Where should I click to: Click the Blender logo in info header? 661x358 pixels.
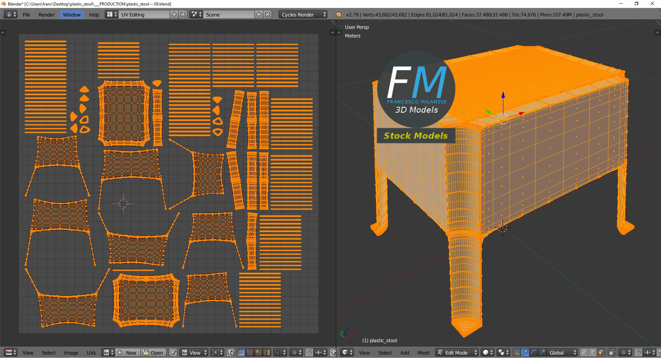(x=338, y=14)
